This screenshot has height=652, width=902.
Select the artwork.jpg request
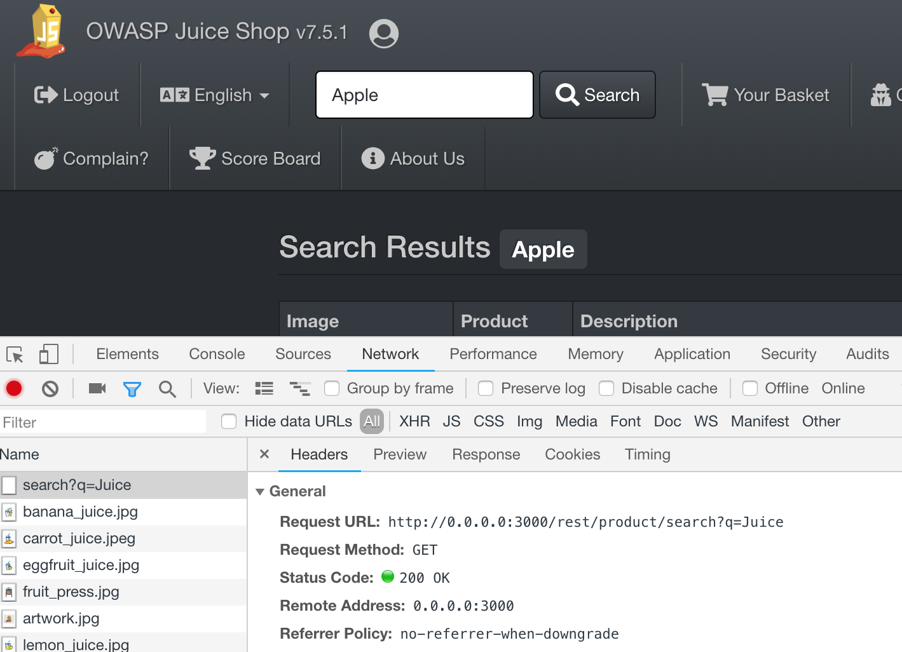[x=123, y=618]
